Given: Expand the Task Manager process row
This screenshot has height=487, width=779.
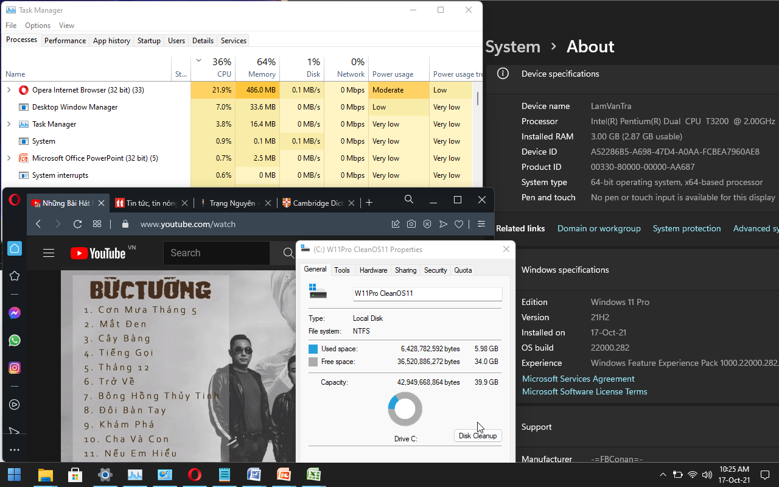Looking at the screenshot, I should pos(9,124).
